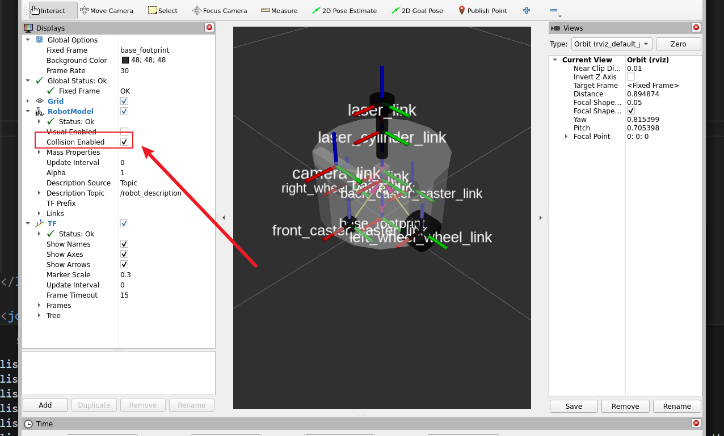Activate the Measure tool
This screenshot has width=724, height=436.
(279, 10)
